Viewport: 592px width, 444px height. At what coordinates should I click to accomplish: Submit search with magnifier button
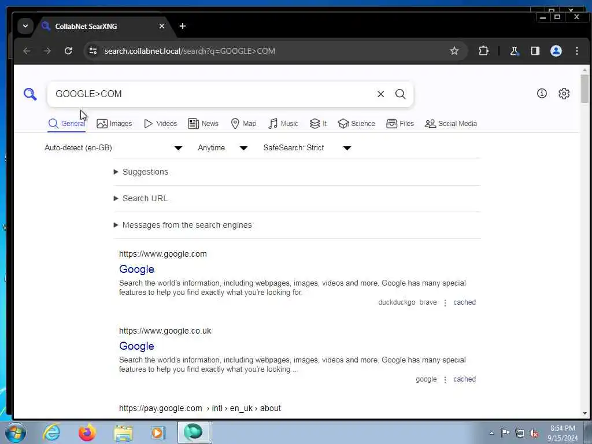point(400,94)
